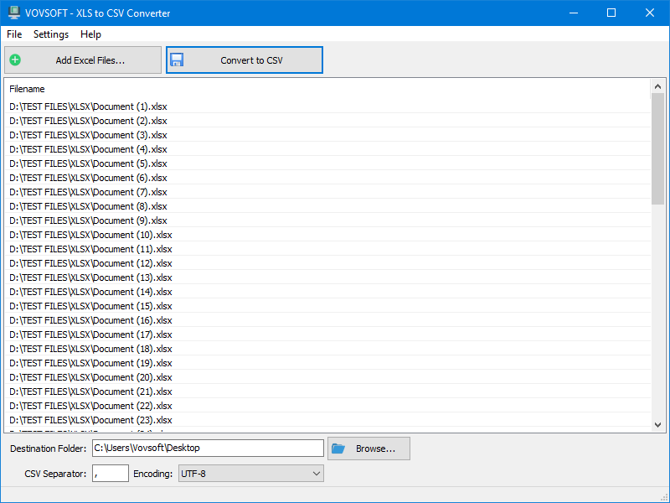Open the Settings menu
670x503 pixels.
pyautogui.click(x=50, y=34)
